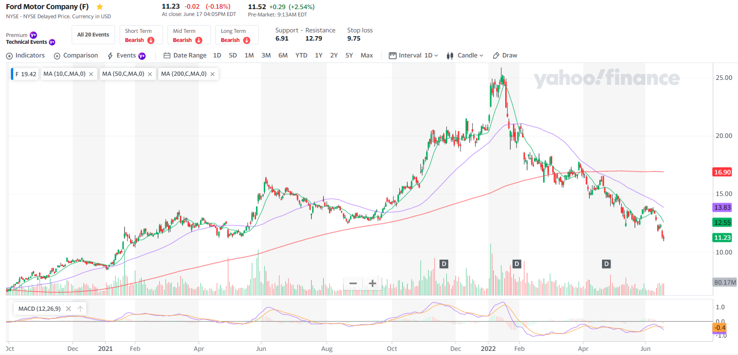This screenshot has width=738, height=355.
Task: Click dividend marker D near April 2022
Action: [x=606, y=264]
